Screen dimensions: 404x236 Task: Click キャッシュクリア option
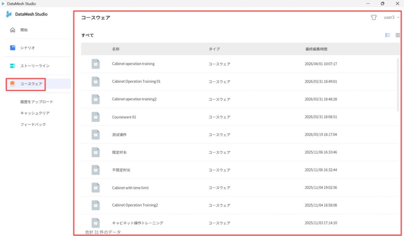(x=35, y=113)
